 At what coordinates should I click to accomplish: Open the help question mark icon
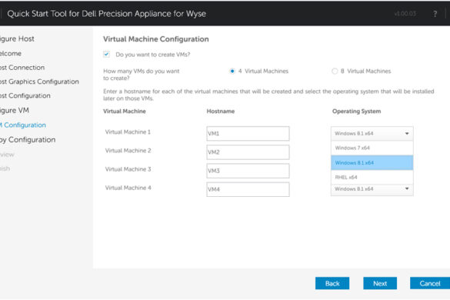(435, 14)
